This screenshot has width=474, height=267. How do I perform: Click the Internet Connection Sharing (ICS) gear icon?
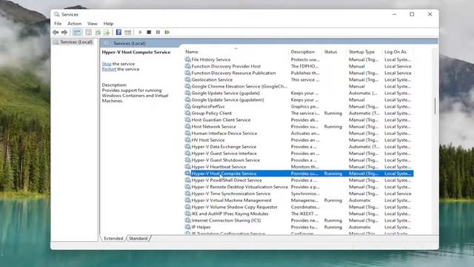coord(187,220)
